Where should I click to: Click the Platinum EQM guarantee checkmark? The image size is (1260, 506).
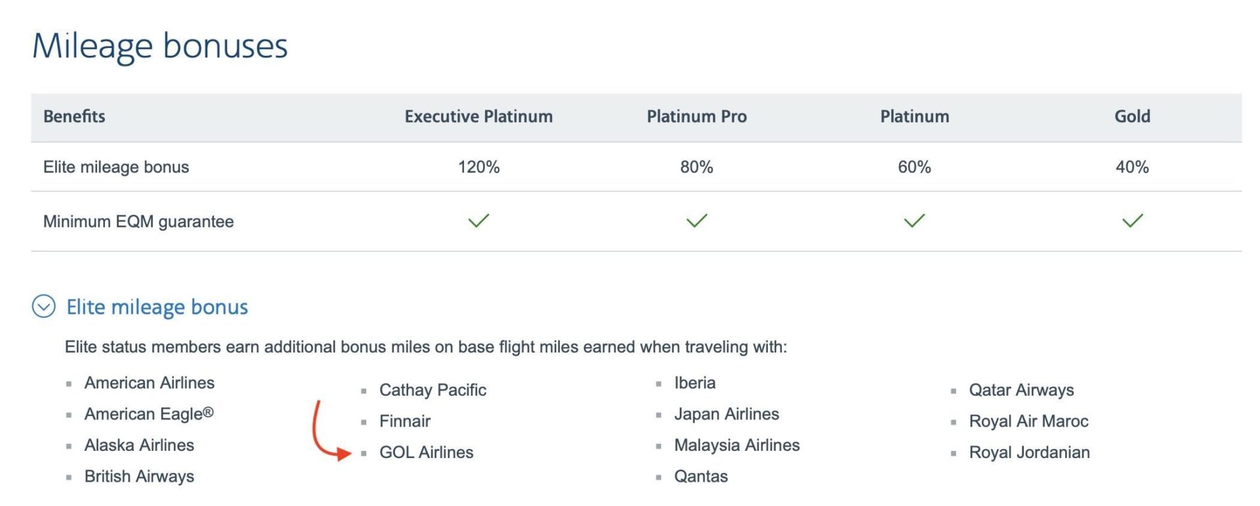pos(914,221)
